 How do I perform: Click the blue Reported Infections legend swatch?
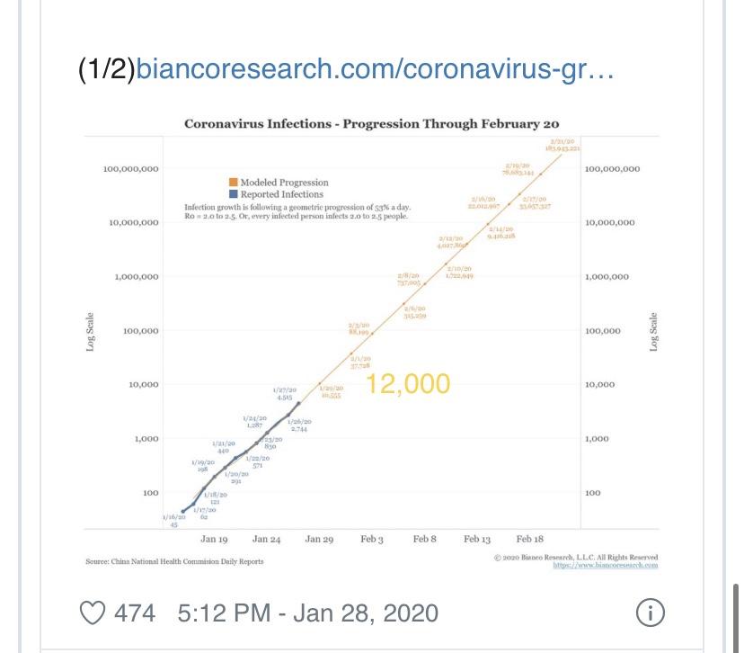tap(234, 193)
